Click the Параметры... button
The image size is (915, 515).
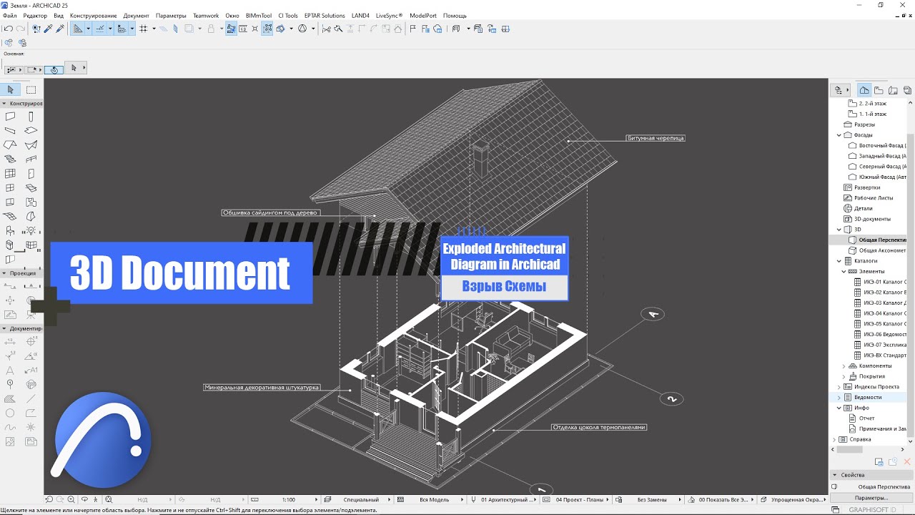pyautogui.click(x=871, y=498)
